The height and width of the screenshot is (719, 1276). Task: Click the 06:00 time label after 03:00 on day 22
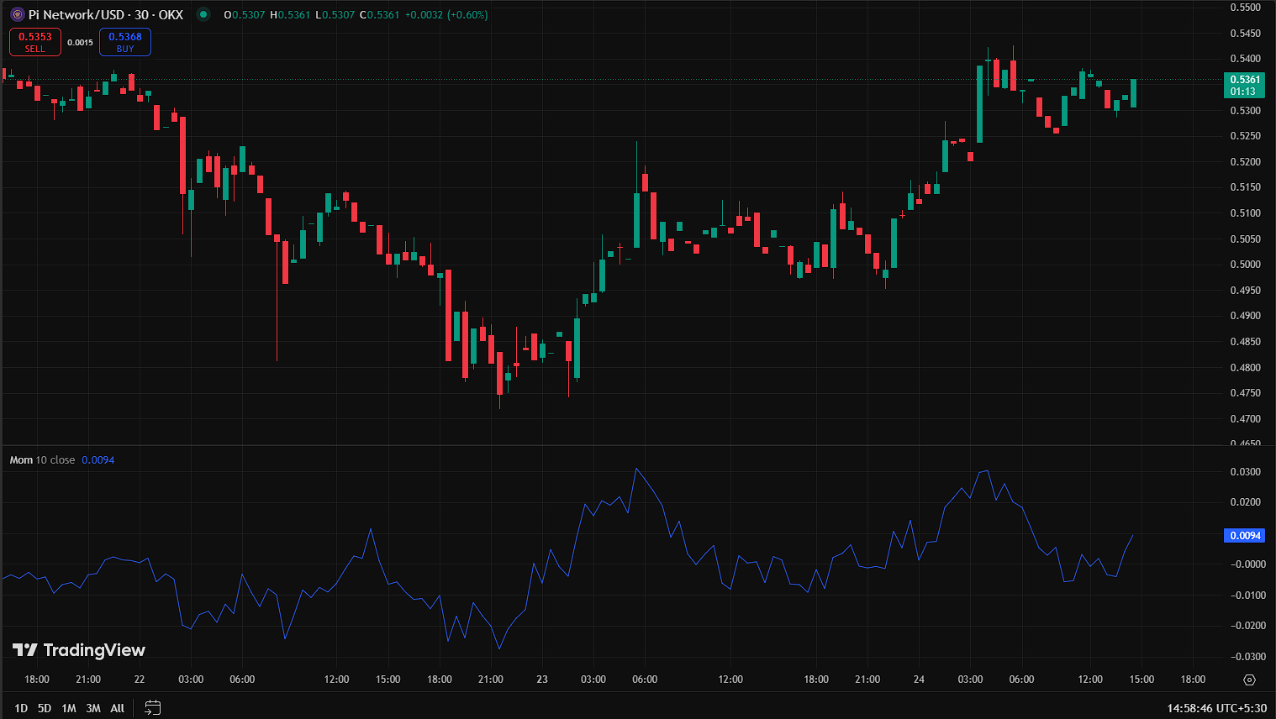[x=242, y=680]
